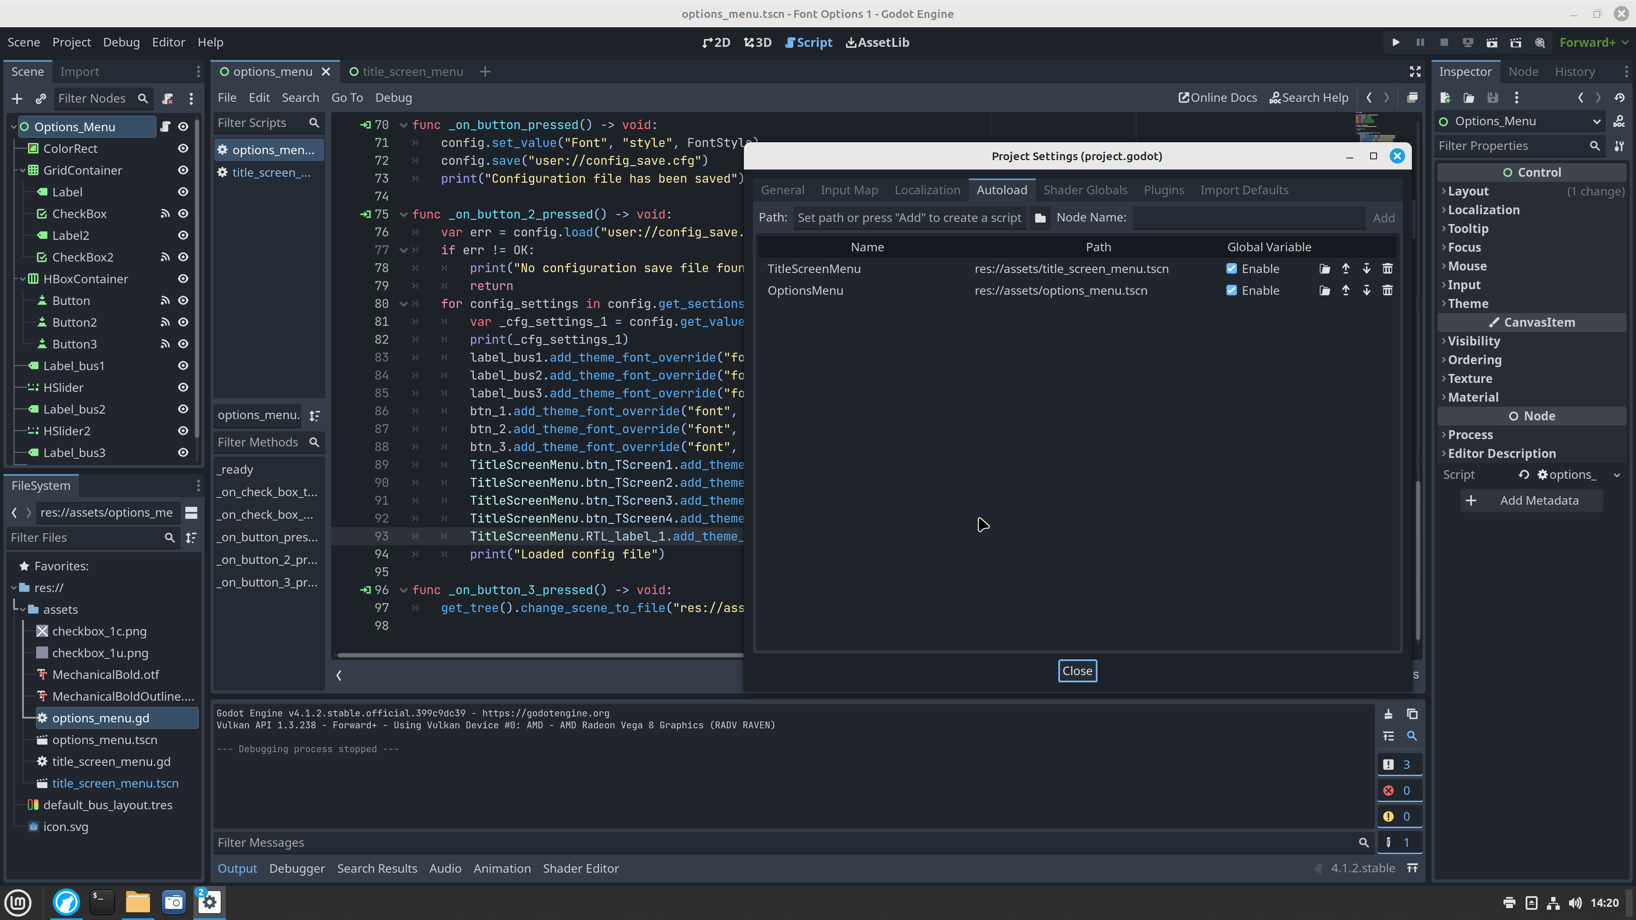
Task: Run the project with the play icon
Action: (1395, 43)
